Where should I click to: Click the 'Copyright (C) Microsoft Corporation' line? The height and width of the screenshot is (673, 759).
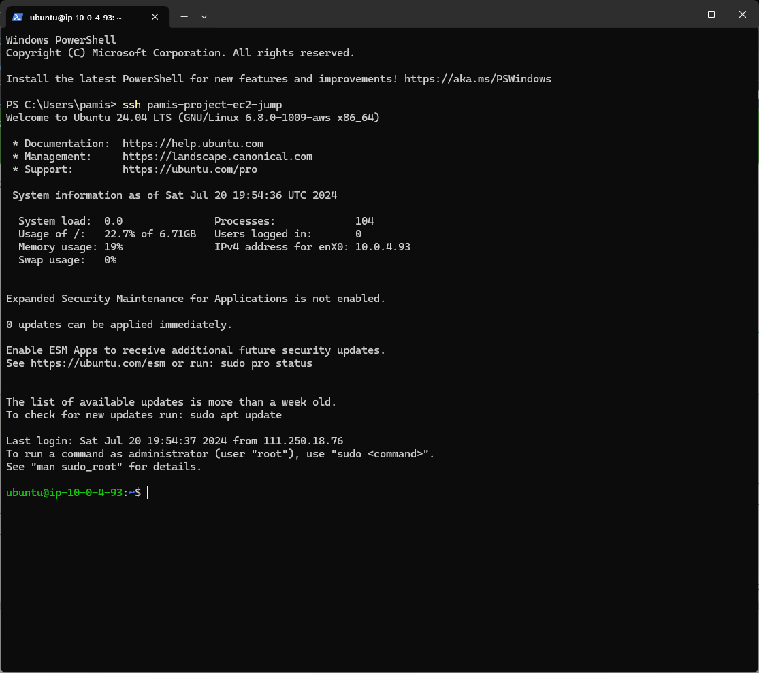click(x=180, y=53)
